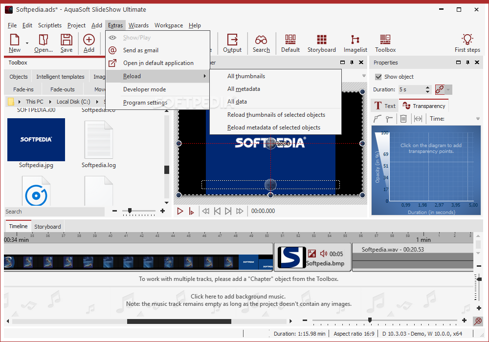Screen dimensions: 489x342
Task: Select the Fade-ins toolbox tab
Action: 23,89
